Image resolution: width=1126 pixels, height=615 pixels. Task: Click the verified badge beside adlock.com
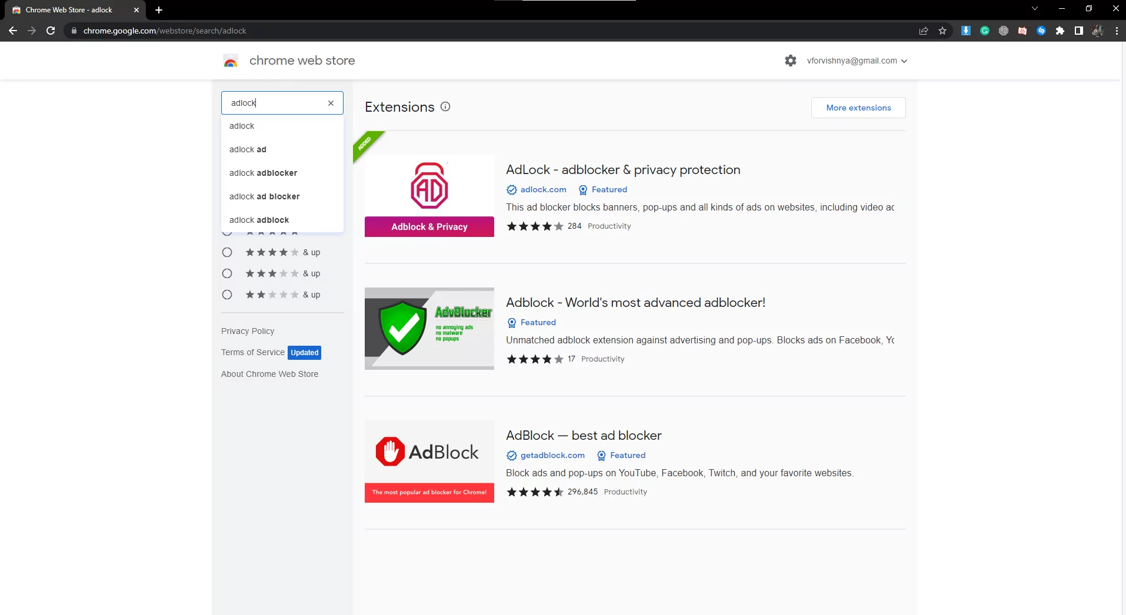click(x=512, y=190)
